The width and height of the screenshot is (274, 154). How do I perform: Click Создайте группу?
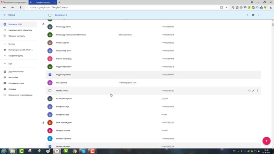tap(18, 56)
